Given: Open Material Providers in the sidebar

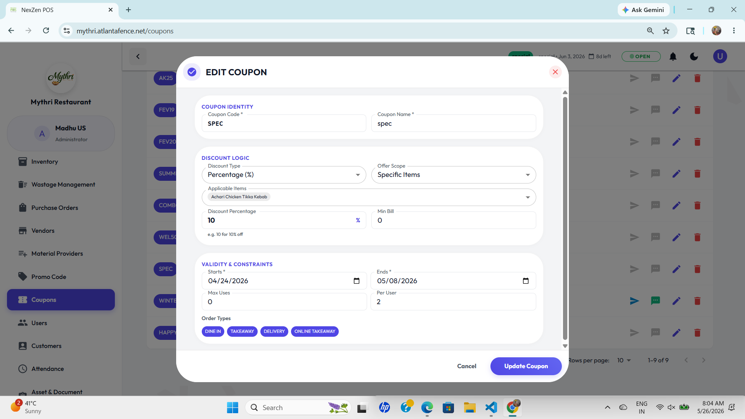Looking at the screenshot, I should 61,253.
